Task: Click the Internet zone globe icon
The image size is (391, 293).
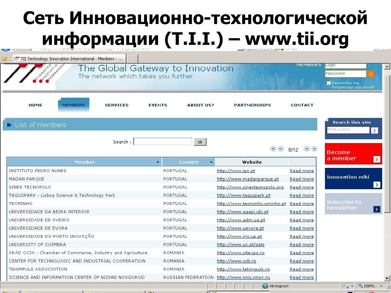Action: click(x=266, y=286)
